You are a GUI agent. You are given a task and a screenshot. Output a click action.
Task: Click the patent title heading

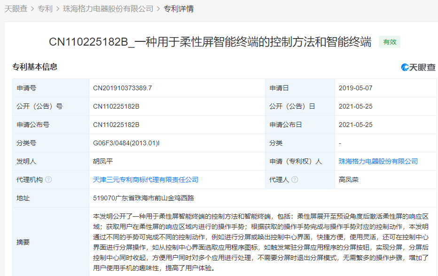click(x=210, y=42)
